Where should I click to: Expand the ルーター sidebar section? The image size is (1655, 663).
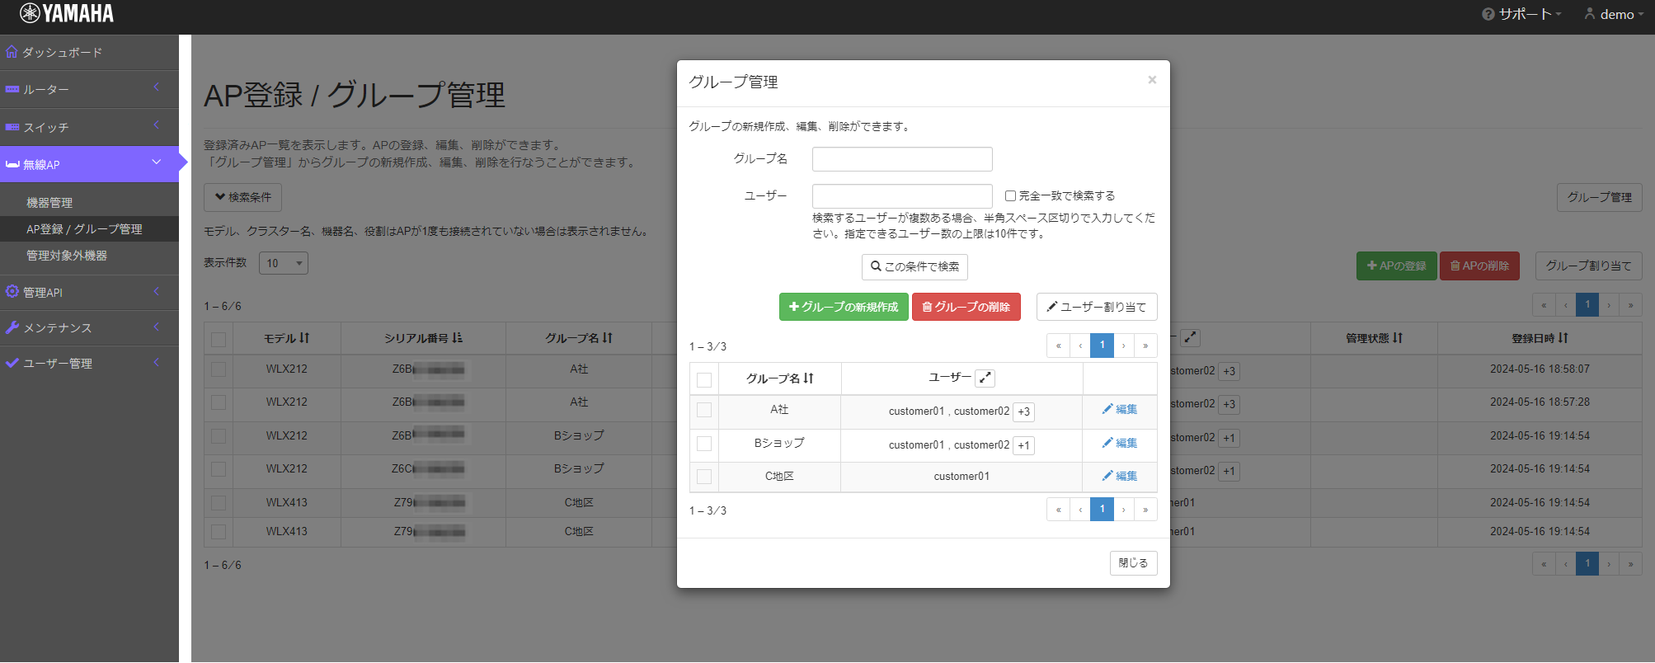(89, 89)
